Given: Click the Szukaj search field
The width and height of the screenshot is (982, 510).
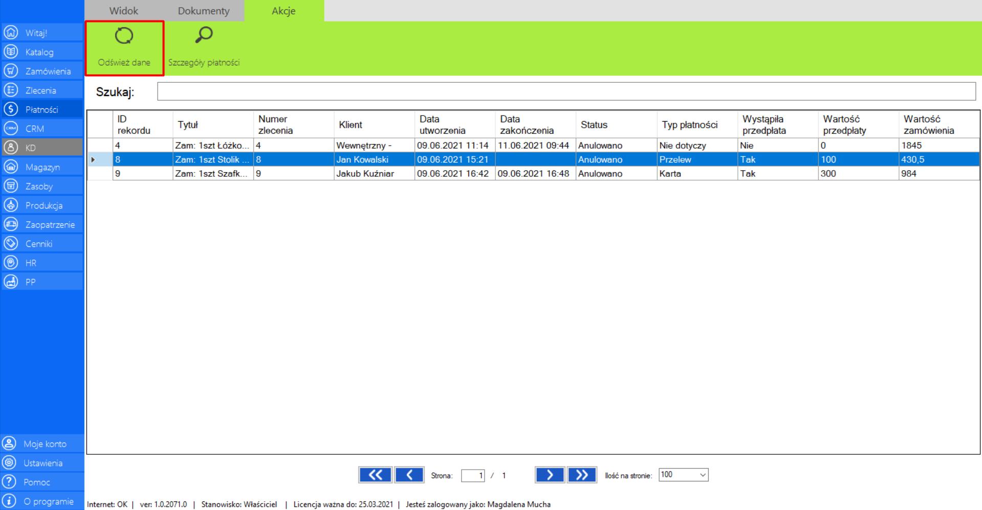Looking at the screenshot, I should (566, 91).
